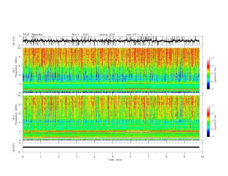Click the ch.2 PSD color bar
Image resolution: width=228 pixels, height=176 pixels.
[208, 121]
